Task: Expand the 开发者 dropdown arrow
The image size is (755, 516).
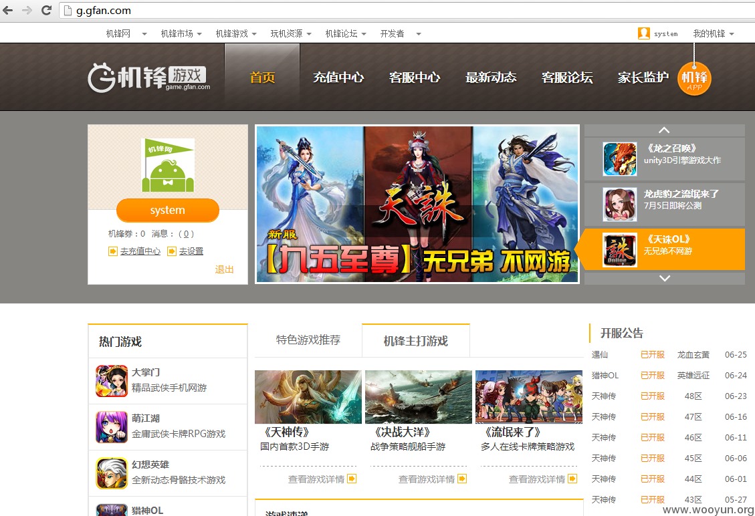Action: pos(419,33)
